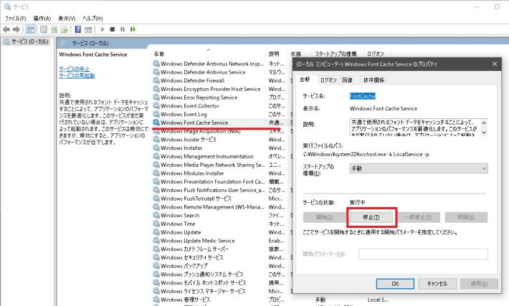Click the Properties toolbar icon
The image size is (509, 306).
pyautogui.click(x=44, y=29)
